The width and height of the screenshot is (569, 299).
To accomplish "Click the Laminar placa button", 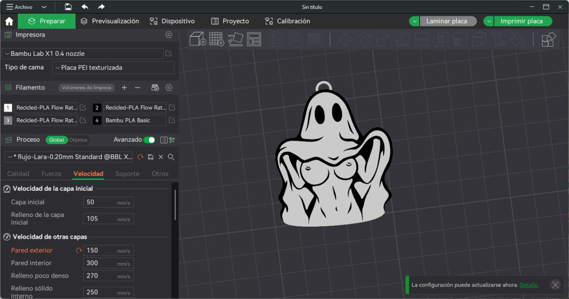I will click(448, 21).
